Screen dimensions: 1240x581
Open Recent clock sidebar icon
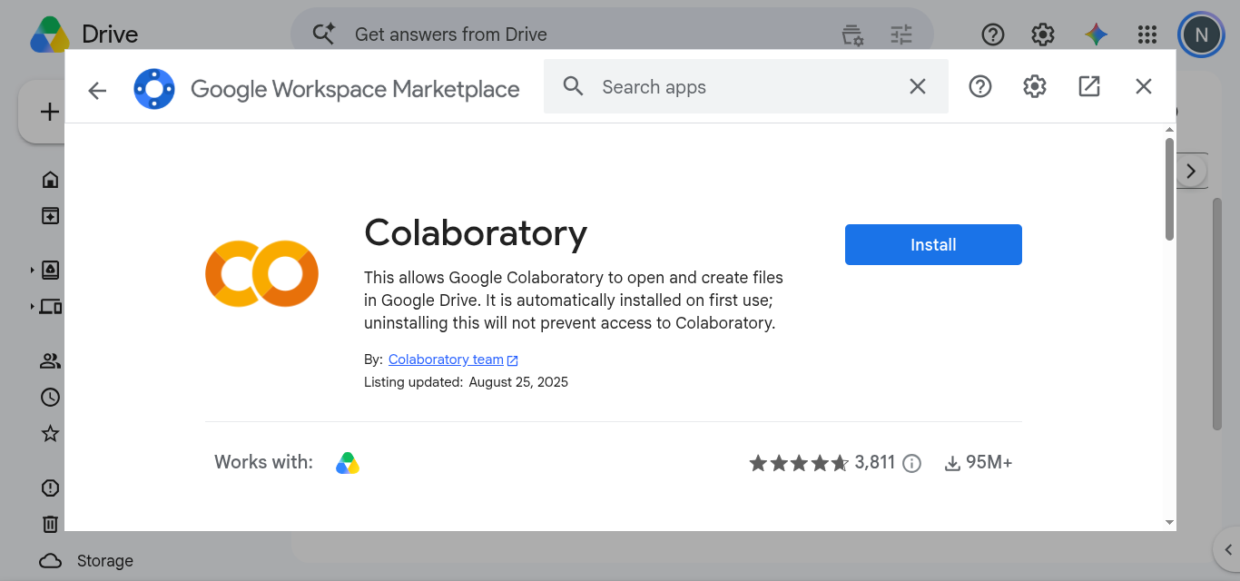51,397
